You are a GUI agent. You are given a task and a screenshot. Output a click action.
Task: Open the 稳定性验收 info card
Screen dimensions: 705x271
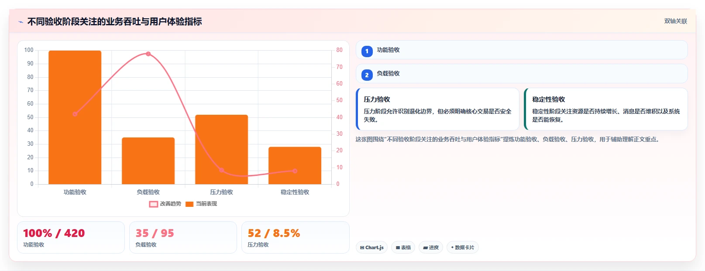[x=606, y=109]
